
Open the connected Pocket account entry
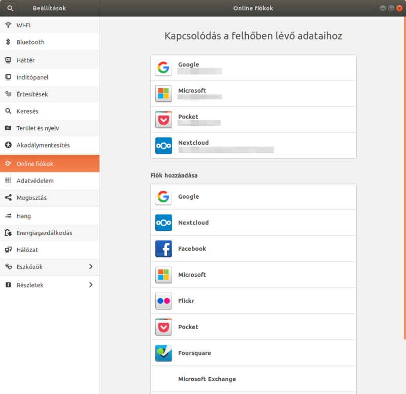[x=253, y=120]
